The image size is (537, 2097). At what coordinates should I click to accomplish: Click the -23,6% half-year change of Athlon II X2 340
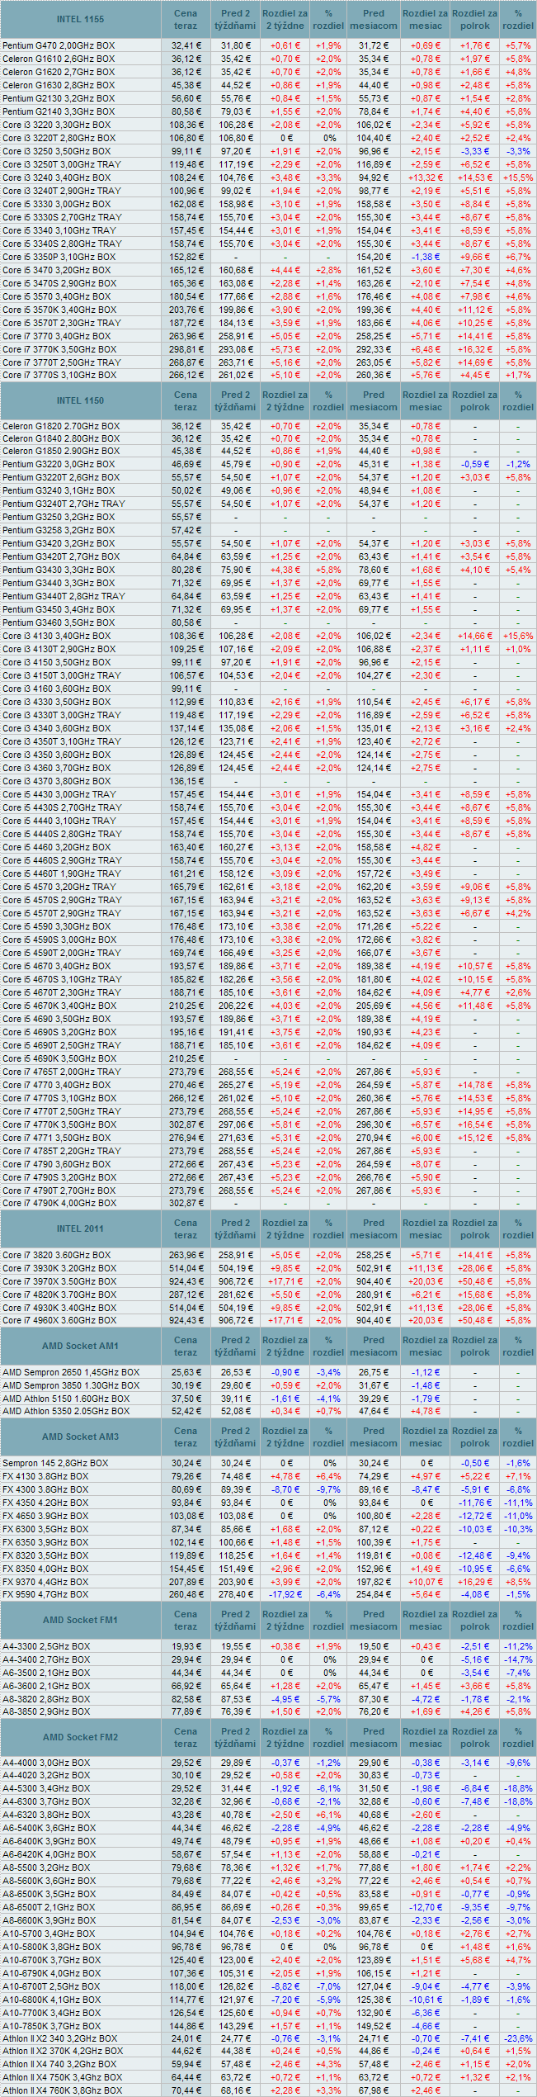(x=518, y=2038)
